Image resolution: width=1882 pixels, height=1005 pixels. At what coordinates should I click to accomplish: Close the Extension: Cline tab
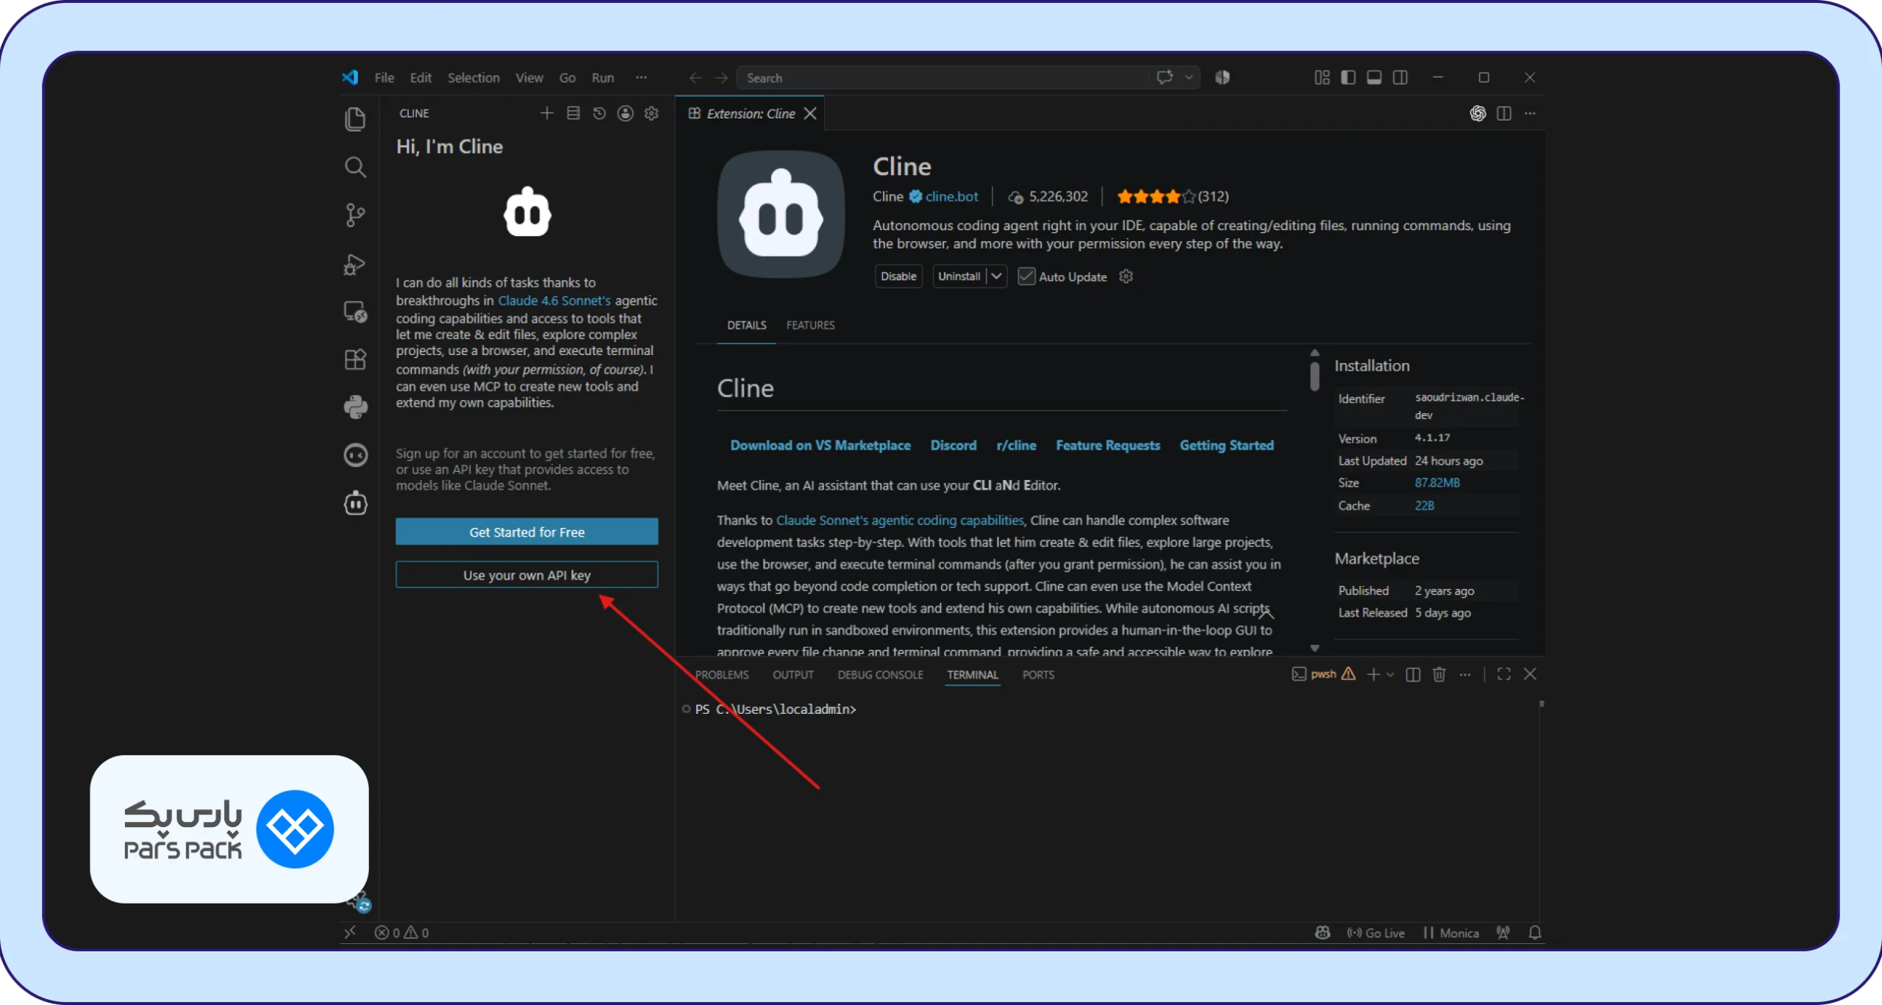pos(810,113)
